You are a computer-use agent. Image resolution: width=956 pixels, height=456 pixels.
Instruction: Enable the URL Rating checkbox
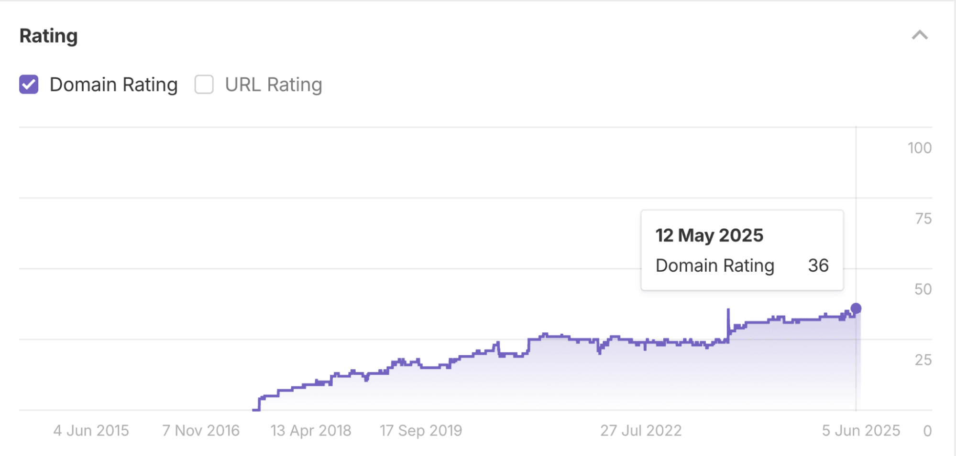[x=203, y=85]
